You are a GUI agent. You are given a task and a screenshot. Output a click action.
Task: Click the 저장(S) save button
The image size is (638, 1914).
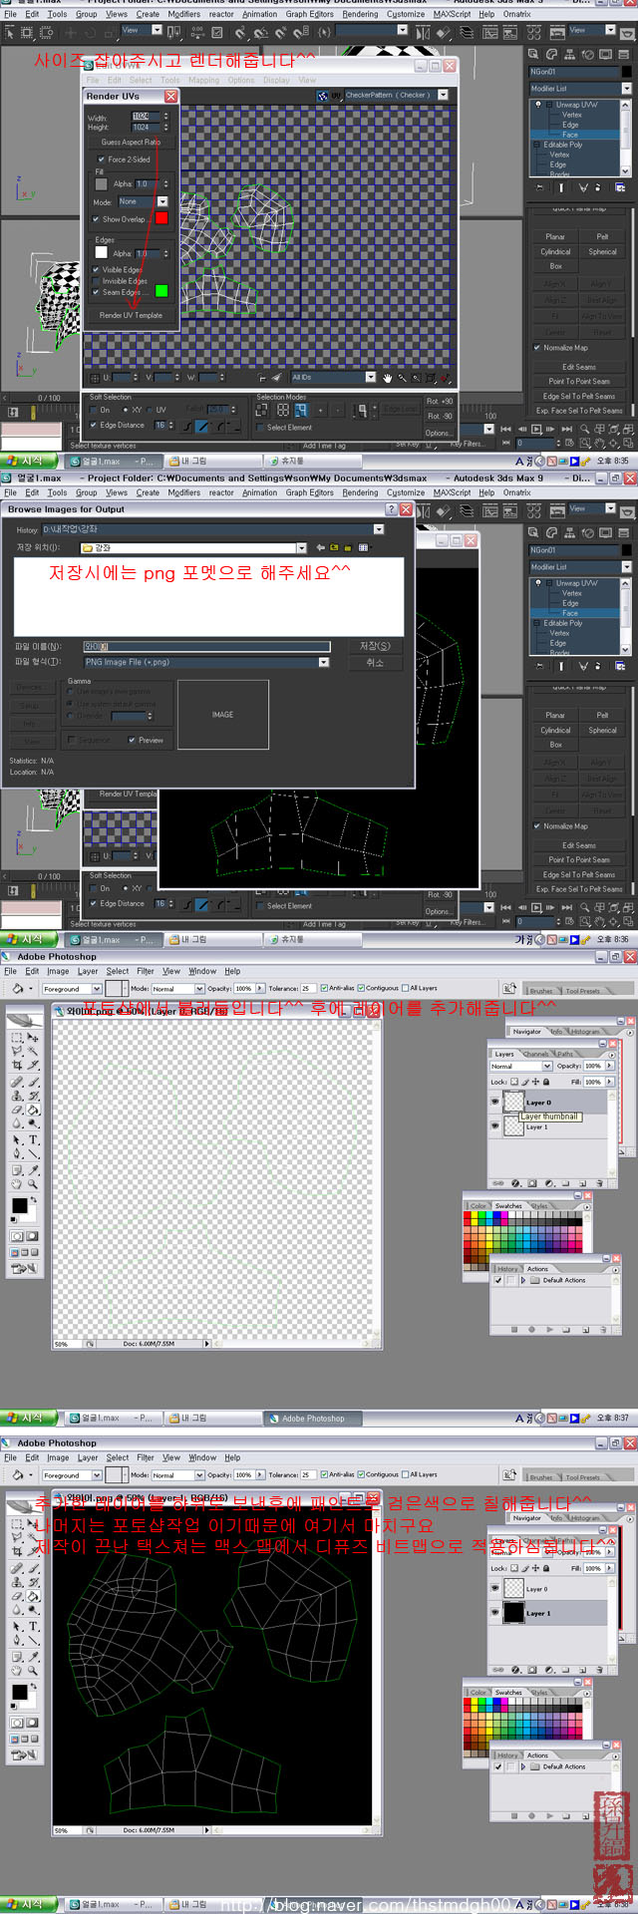pyautogui.click(x=375, y=646)
